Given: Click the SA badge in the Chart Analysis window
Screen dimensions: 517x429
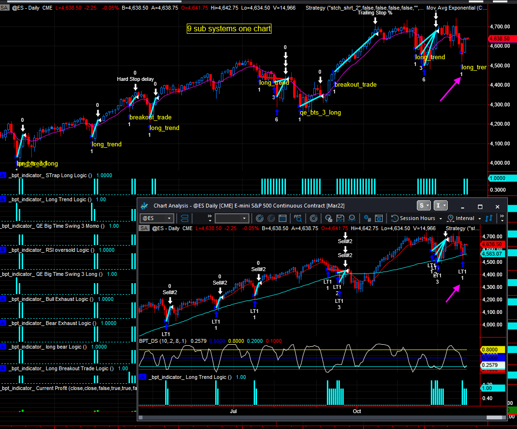Looking at the screenshot, I should coord(144,228).
